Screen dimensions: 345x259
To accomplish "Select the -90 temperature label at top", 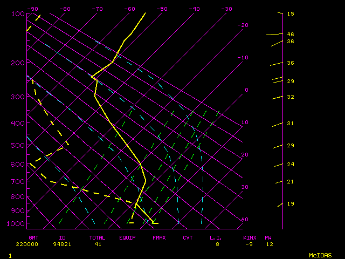I will point(33,9).
